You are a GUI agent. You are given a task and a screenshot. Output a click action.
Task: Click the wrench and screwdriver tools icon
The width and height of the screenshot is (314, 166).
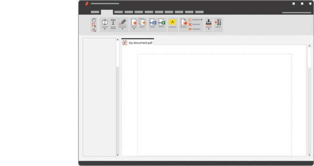[218, 22]
